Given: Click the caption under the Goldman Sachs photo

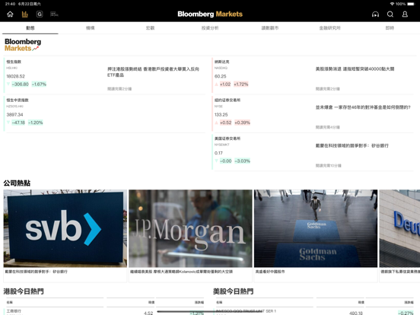Looking at the screenshot, I should tap(270, 272).
